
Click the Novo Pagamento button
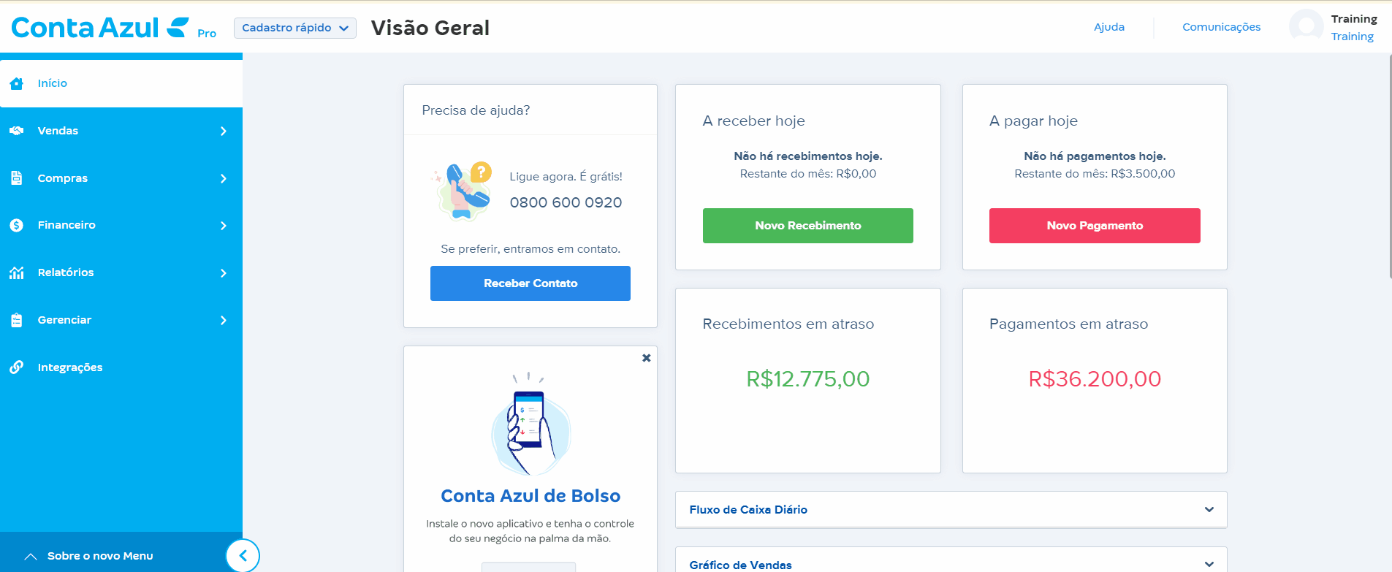tap(1095, 226)
